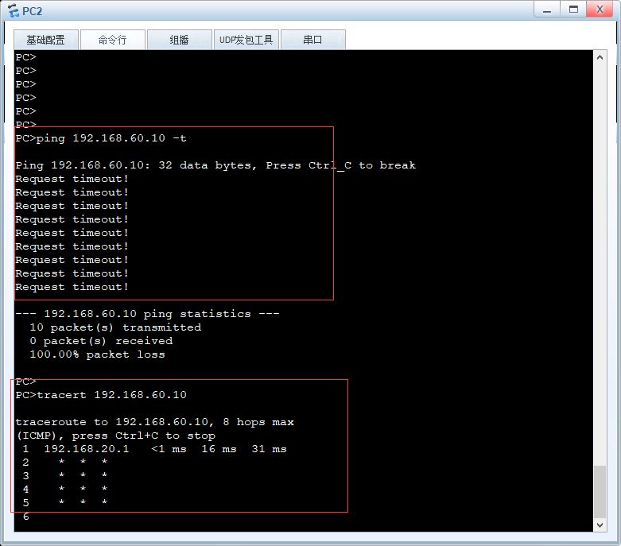Image resolution: width=621 pixels, height=546 pixels.
Task: Click the terminal scrollbar up arrow
Action: pyautogui.click(x=600, y=57)
